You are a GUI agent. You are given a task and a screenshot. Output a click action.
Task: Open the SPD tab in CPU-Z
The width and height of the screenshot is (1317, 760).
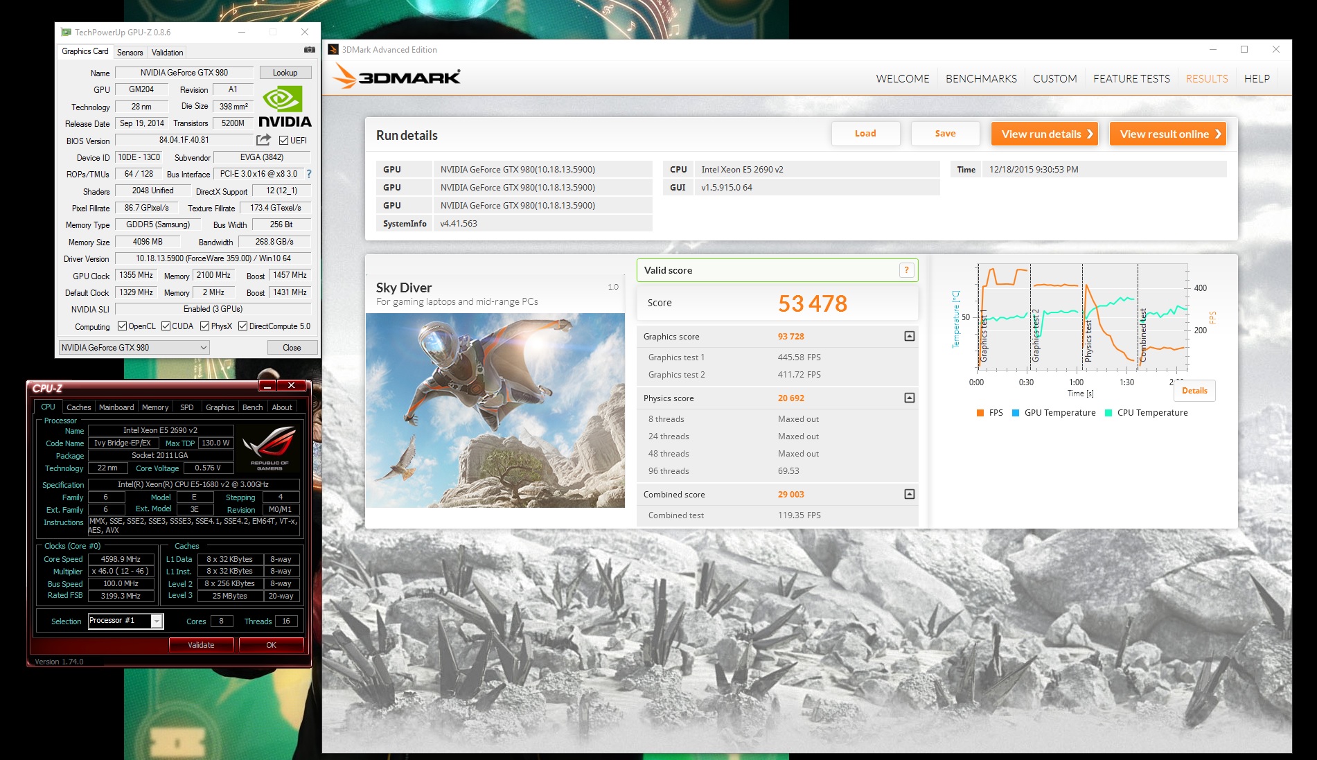(187, 407)
